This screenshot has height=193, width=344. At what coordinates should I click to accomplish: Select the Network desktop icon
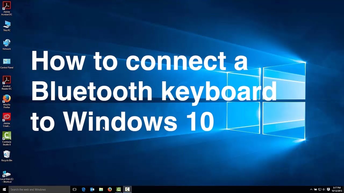point(7,45)
